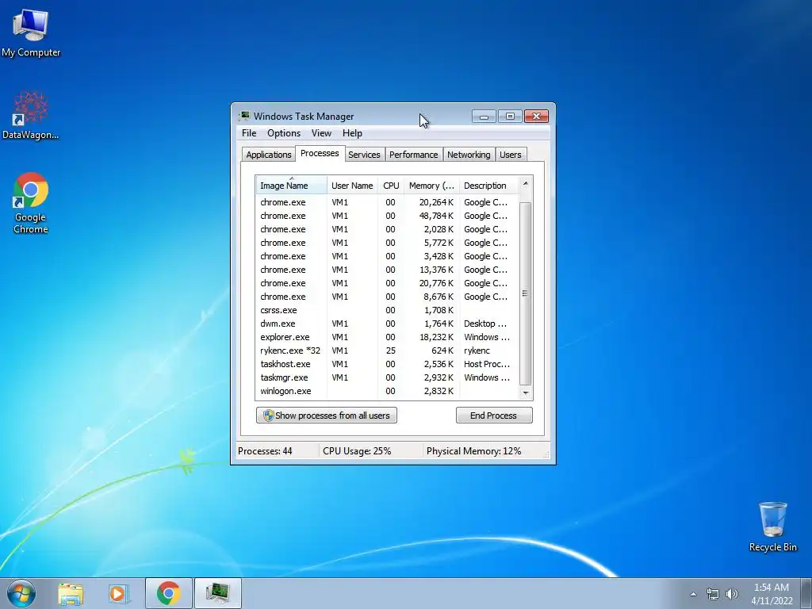Viewport: 812px width, 609px height.
Task: Open the File menu
Action: [249, 133]
